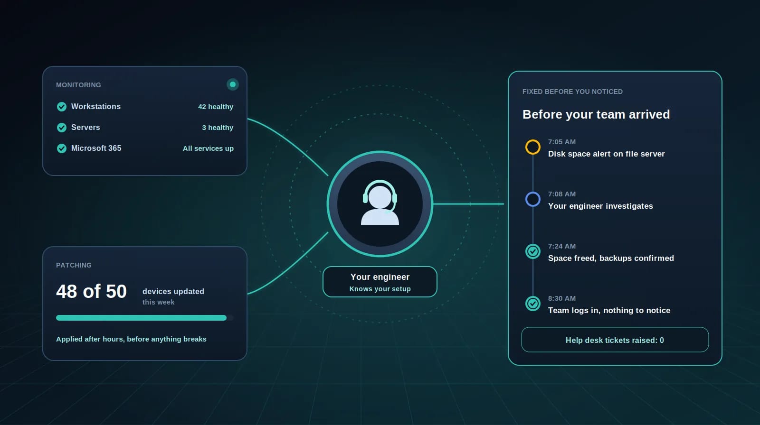This screenshot has width=760, height=425.
Task: Select the 7:08 AM blue timeline marker
Action: click(533, 199)
